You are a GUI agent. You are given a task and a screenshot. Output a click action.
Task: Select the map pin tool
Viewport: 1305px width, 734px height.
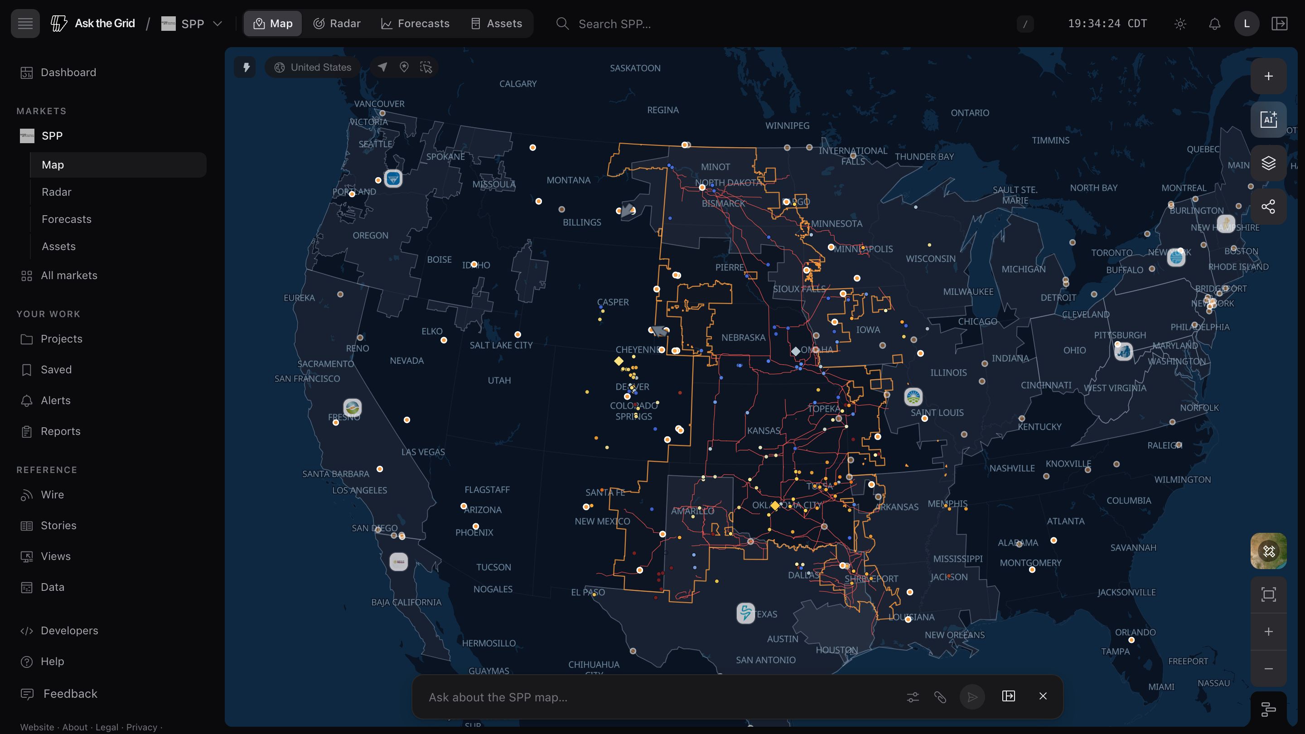[x=404, y=67]
